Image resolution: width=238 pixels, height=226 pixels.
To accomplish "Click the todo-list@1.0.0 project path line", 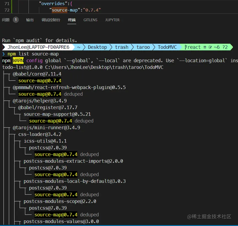I will point(83,67).
